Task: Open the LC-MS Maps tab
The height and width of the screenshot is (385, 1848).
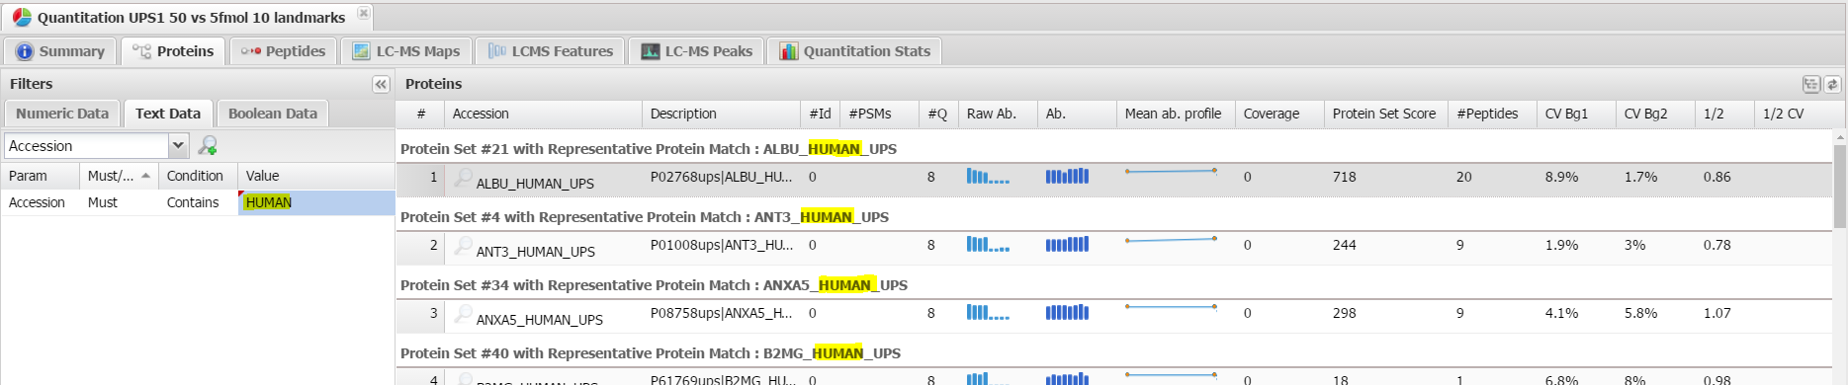Action: coord(406,51)
